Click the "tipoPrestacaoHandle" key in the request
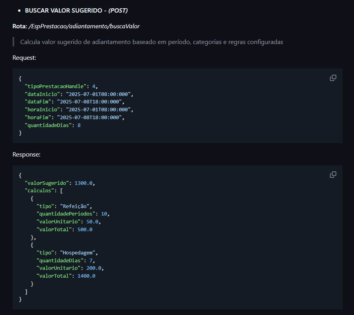 point(56,87)
